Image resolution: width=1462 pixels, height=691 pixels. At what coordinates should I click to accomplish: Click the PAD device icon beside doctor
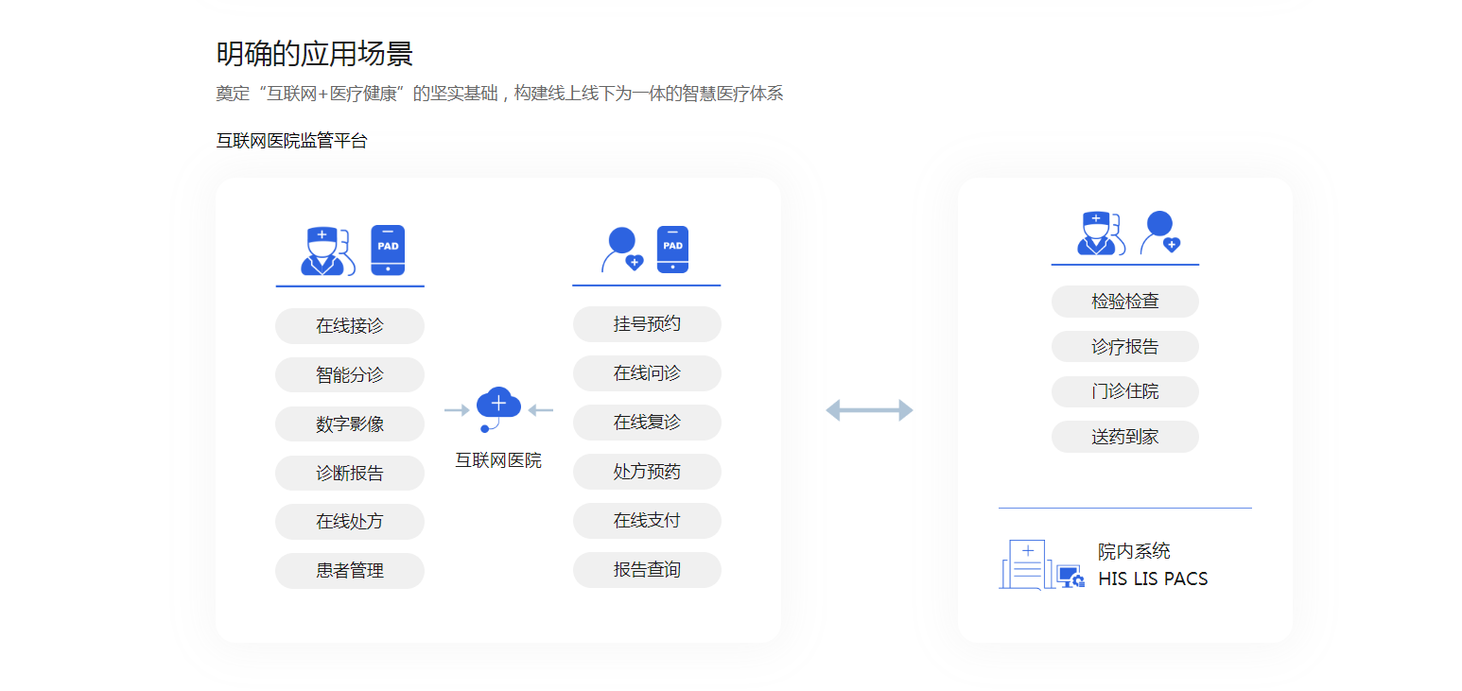click(x=388, y=250)
